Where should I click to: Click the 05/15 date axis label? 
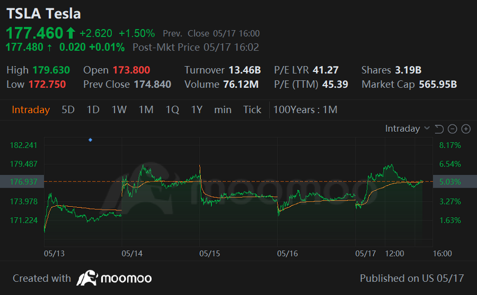pos(209,253)
